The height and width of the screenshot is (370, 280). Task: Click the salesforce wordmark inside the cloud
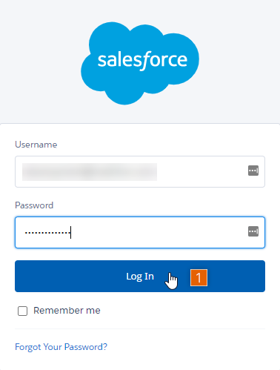click(142, 61)
